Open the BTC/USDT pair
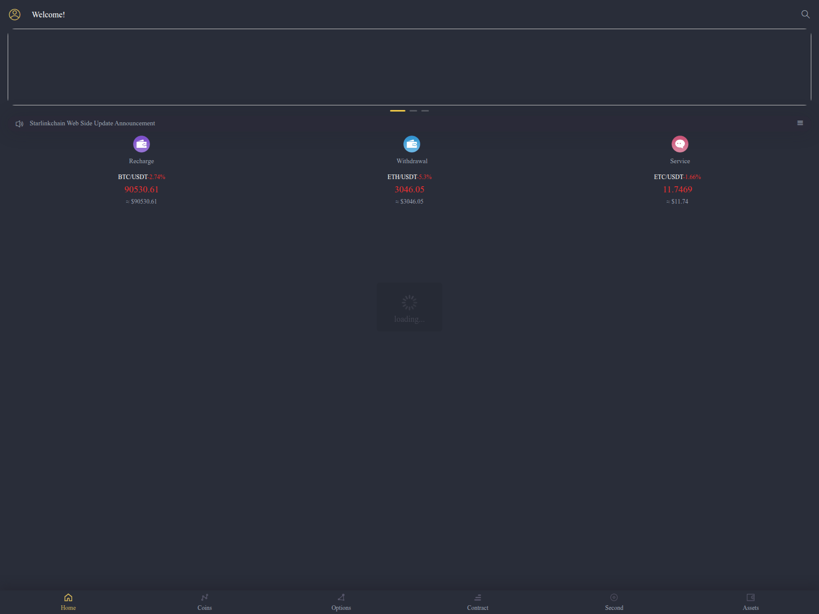Image resolution: width=819 pixels, height=614 pixels. pyautogui.click(x=133, y=177)
